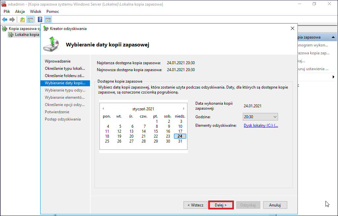This screenshot has width=338, height=216.
Task: Click the Forward arrow toolbar icon
Action: coord(12,20)
